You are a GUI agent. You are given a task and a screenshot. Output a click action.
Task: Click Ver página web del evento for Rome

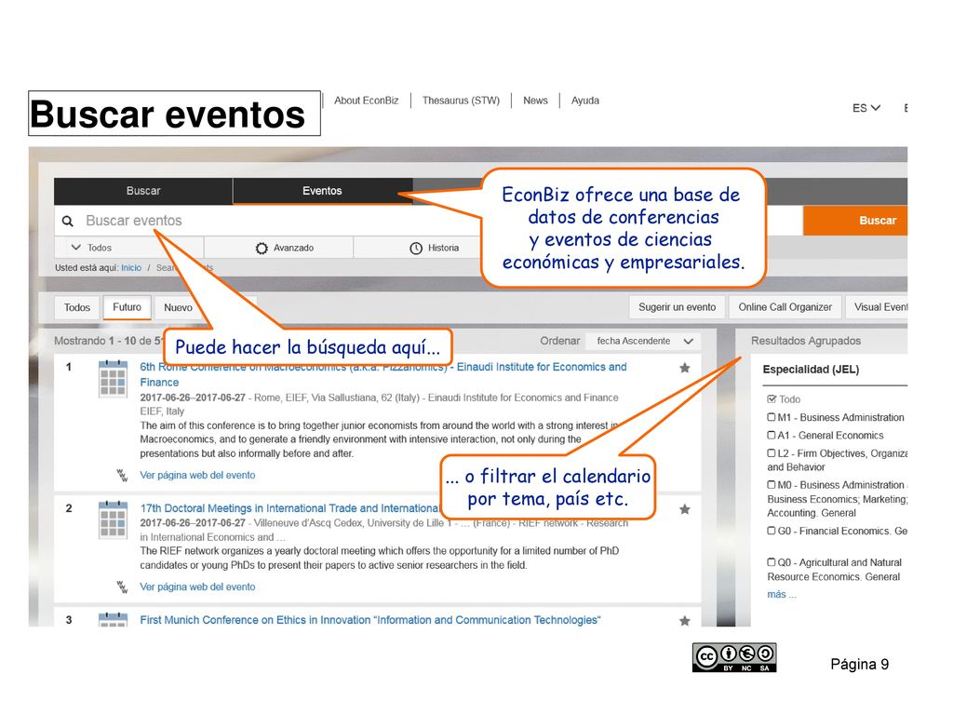click(x=197, y=476)
